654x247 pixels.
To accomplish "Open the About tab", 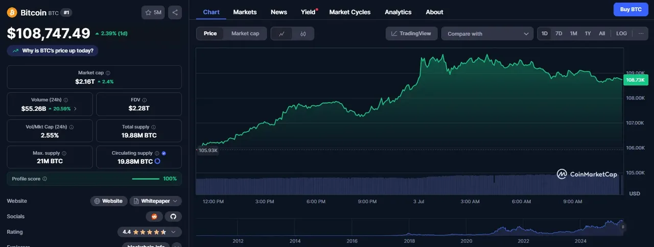I will 434,12.
